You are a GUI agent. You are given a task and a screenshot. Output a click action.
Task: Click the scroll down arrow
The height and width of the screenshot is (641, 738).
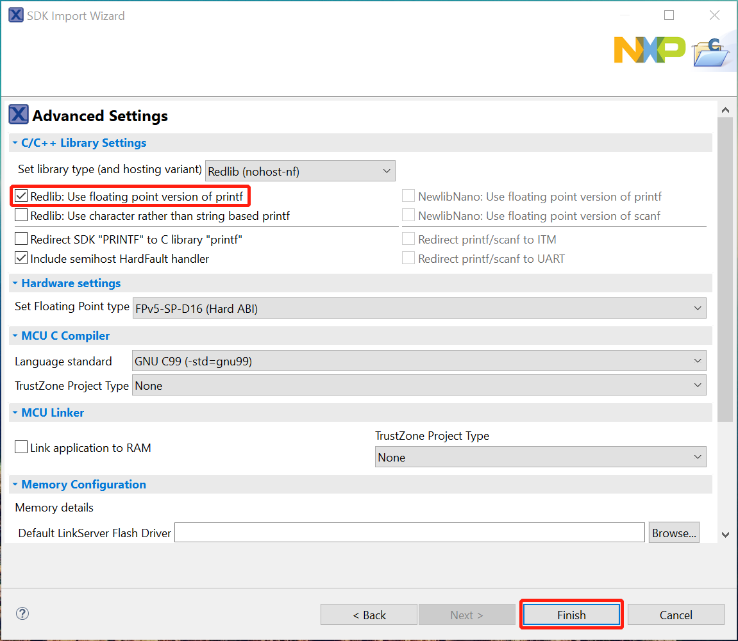[x=725, y=534]
